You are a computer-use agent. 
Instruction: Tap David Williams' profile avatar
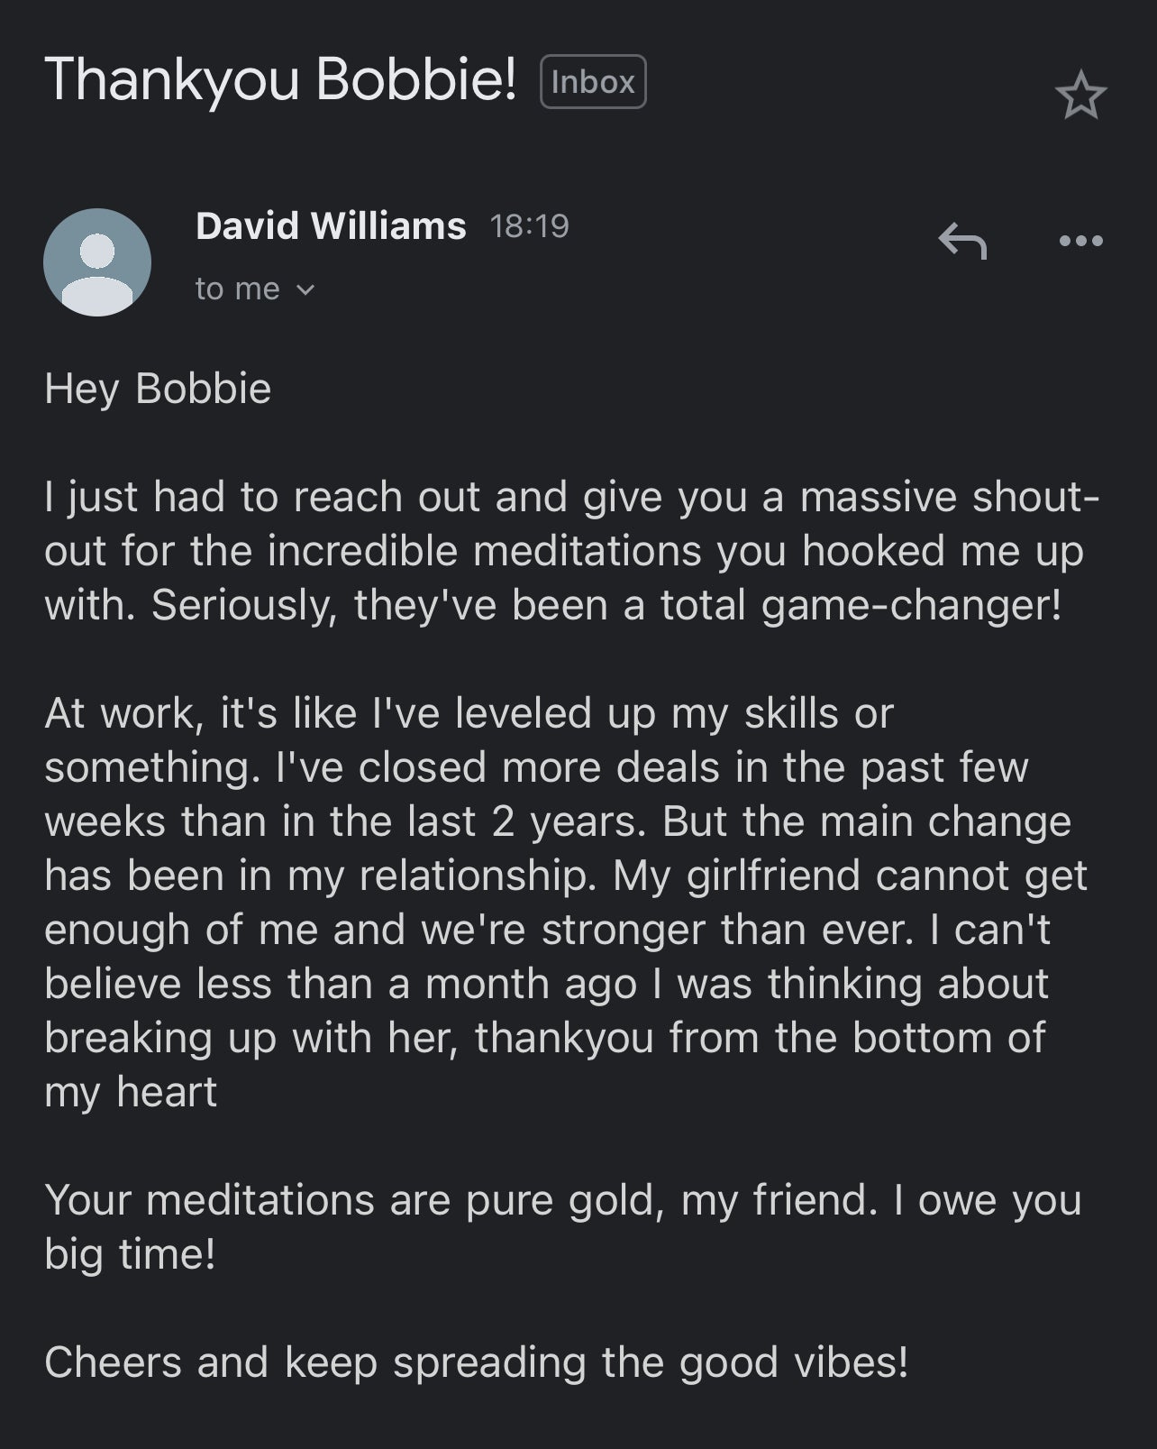(x=97, y=261)
